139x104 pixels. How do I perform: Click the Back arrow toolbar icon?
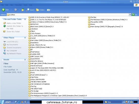4,10
